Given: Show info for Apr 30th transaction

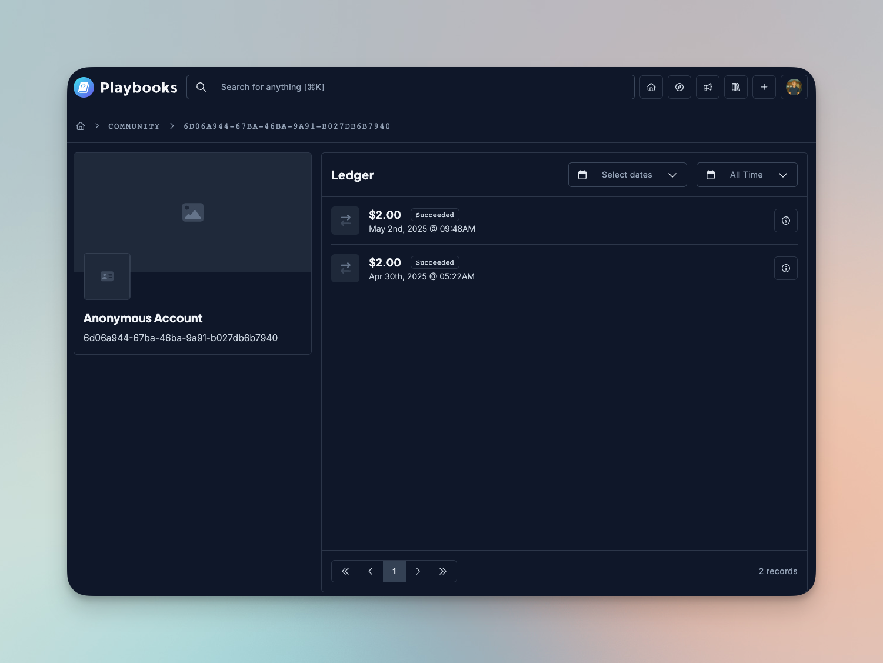Looking at the screenshot, I should 786,268.
